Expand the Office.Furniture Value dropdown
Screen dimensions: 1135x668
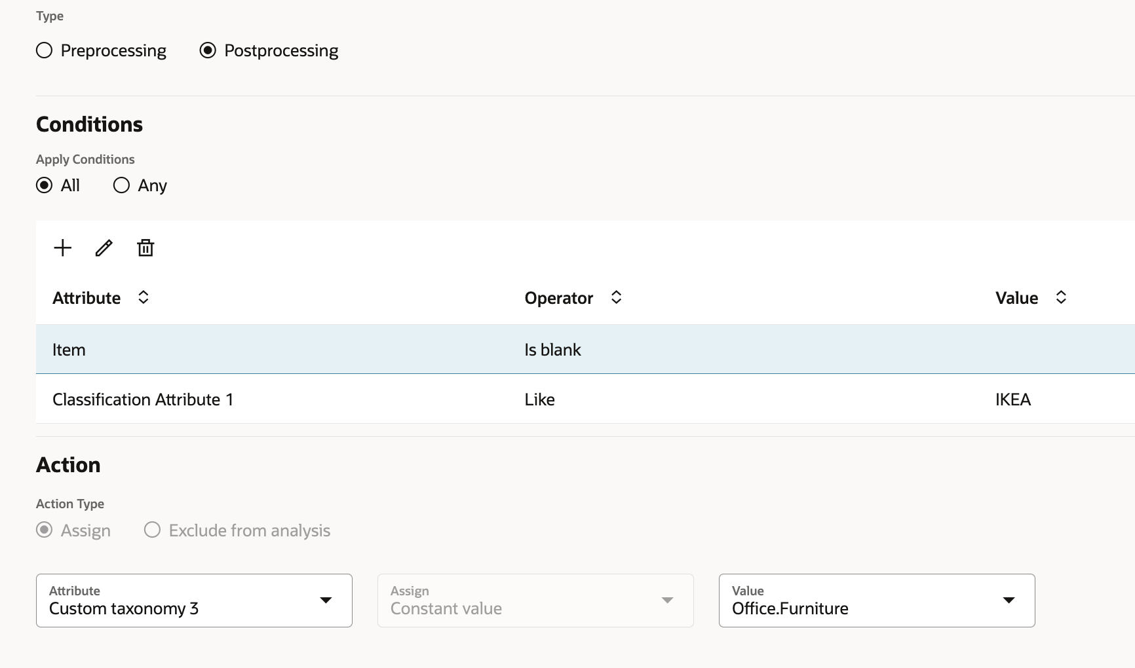click(x=877, y=601)
